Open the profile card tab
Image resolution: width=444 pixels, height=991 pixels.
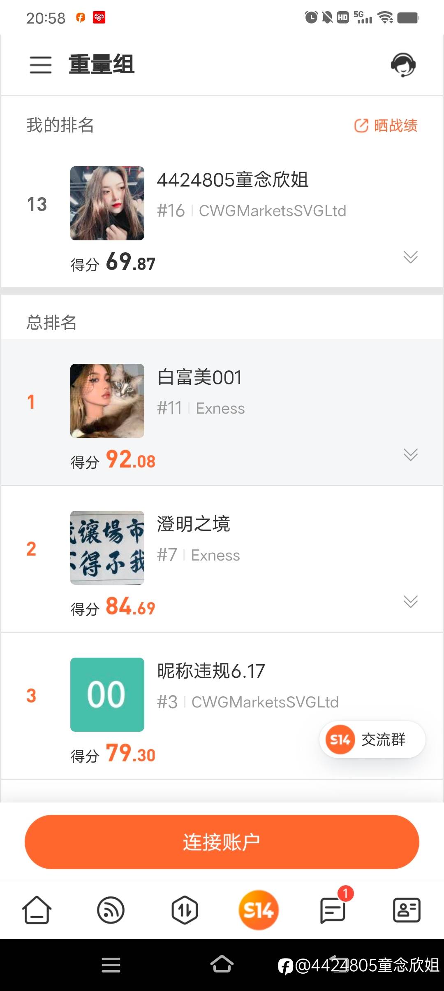407,910
